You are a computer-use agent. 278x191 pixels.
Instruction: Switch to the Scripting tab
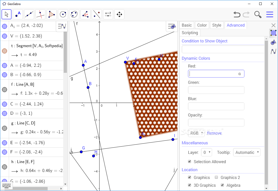(190, 33)
